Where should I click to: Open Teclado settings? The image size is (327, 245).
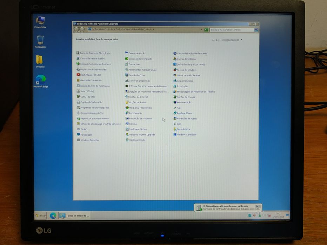point(82,129)
